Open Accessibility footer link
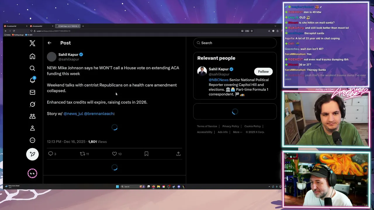This screenshot has width=374, height=210. click(x=205, y=132)
